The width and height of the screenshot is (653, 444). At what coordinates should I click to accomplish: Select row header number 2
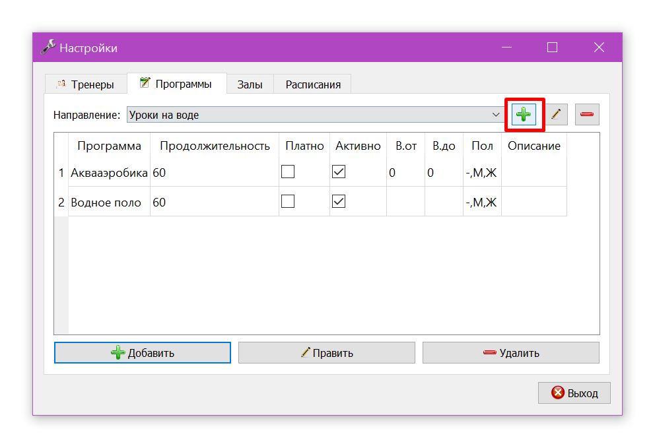[x=61, y=203]
